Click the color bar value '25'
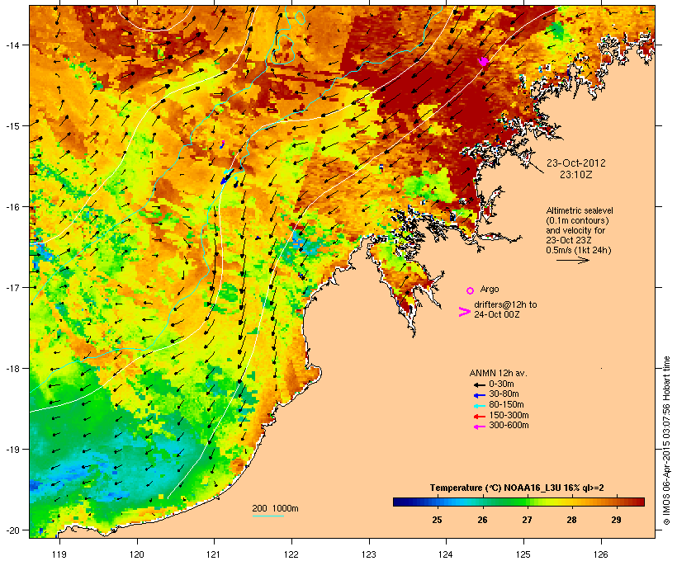The width and height of the screenshot is (677, 561). click(x=437, y=520)
